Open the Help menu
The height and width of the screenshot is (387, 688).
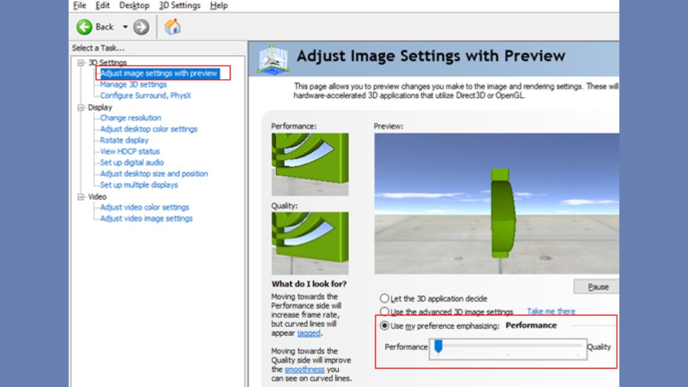pos(219,5)
